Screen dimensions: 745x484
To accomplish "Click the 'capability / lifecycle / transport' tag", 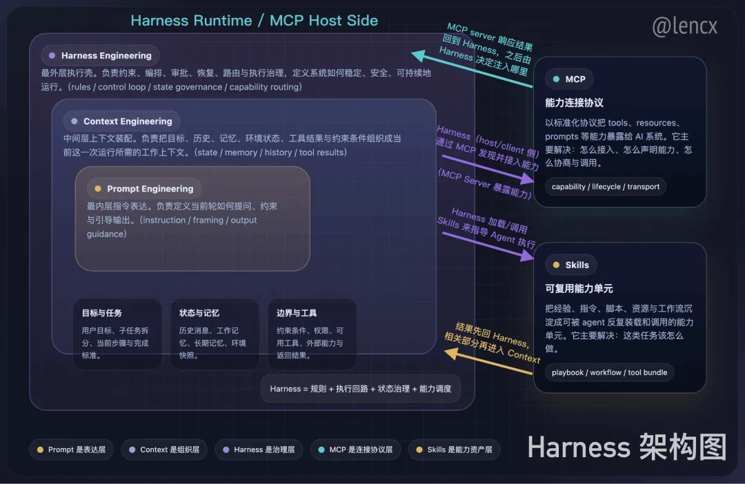I will pos(606,187).
